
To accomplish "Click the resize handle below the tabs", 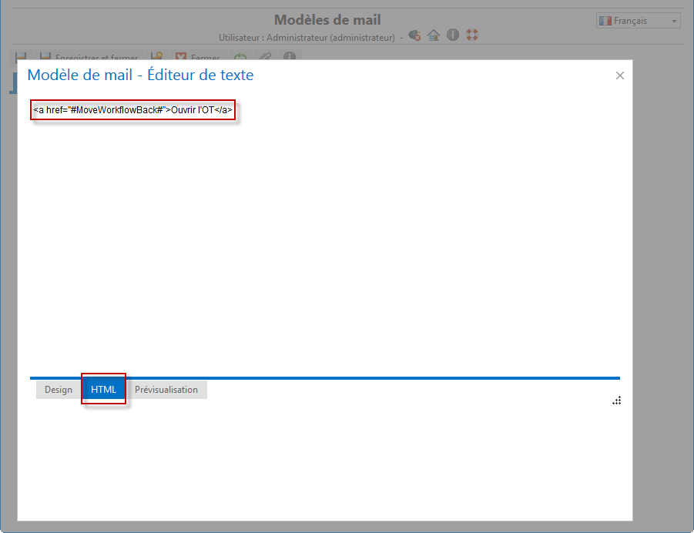I will (616, 401).
